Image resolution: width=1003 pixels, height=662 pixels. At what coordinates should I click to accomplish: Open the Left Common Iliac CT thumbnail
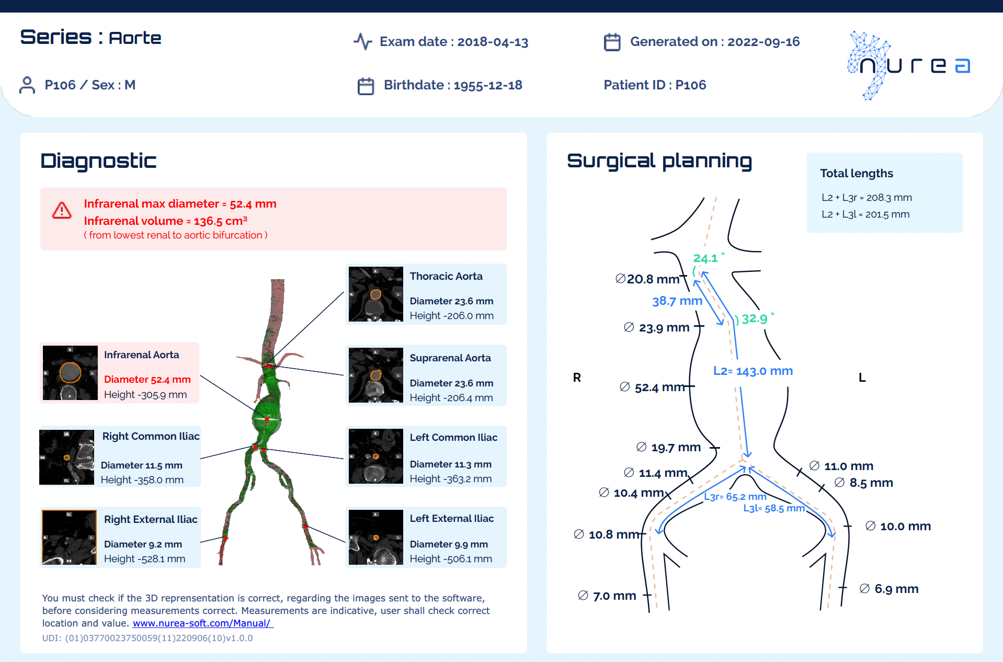[x=375, y=456]
